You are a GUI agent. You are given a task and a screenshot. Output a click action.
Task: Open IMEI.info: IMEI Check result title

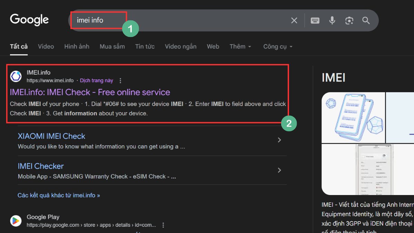point(90,92)
